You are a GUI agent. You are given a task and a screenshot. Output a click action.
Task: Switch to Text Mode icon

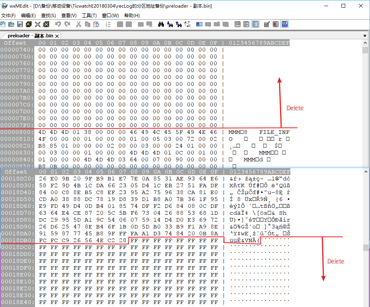click(267, 24)
